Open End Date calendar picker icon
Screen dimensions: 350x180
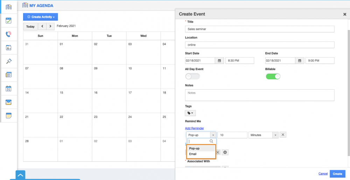(x=300, y=61)
